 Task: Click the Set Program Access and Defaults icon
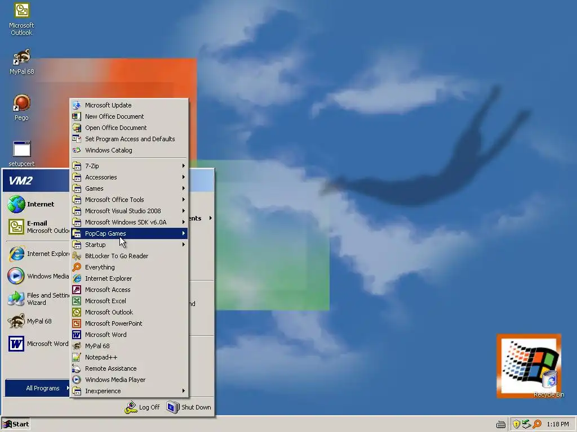pyautogui.click(x=77, y=139)
